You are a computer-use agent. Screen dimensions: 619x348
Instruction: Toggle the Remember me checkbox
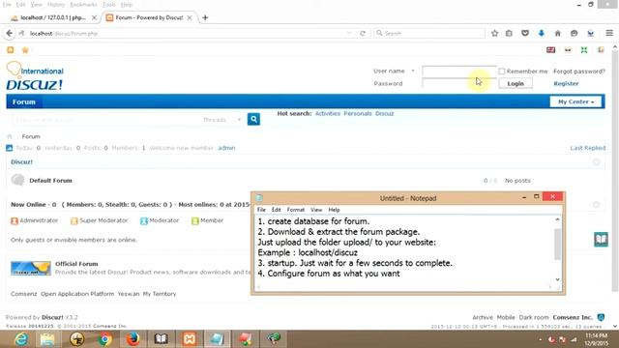[501, 72]
